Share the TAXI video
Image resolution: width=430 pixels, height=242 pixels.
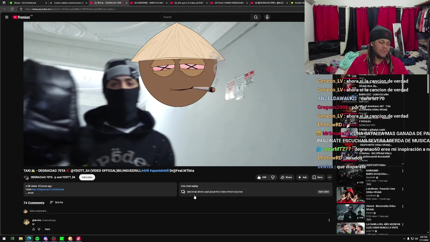(x=286, y=177)
